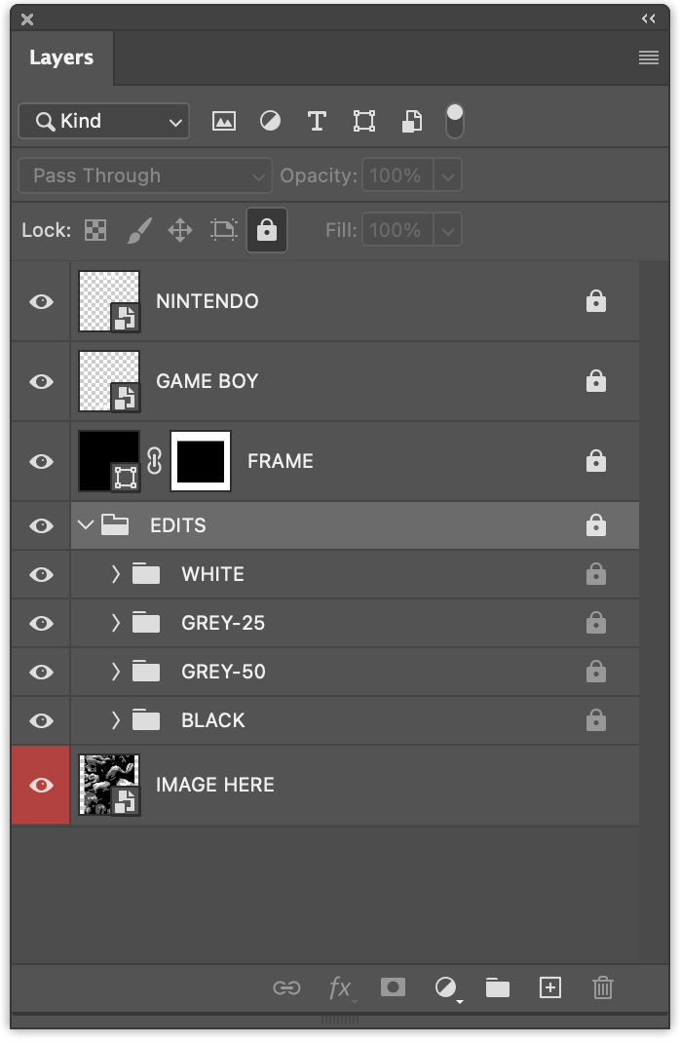The width and height of the screenshot is (680, 1043).
Task: Hide the IMAGE HERE layer
Action: [x=41, y=786]
